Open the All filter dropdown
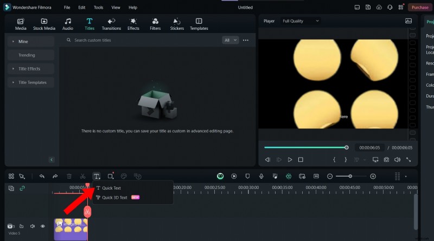 click(231, 40)
